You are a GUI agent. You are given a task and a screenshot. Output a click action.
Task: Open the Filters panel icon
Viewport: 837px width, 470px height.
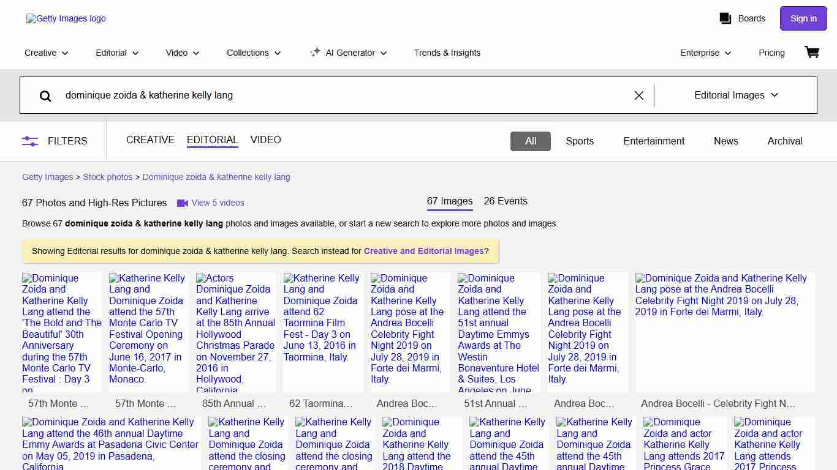(x=30, y=141)
